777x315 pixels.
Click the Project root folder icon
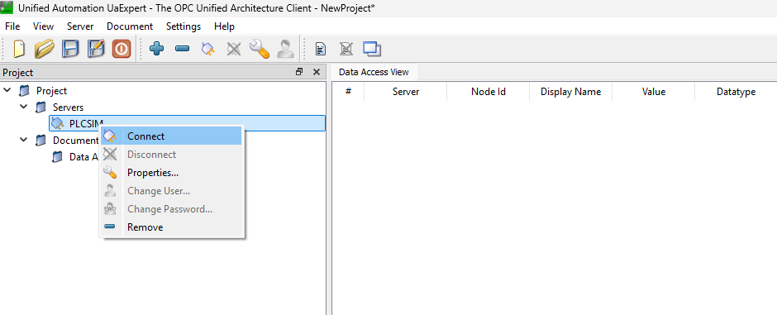(x=24, y=91)
